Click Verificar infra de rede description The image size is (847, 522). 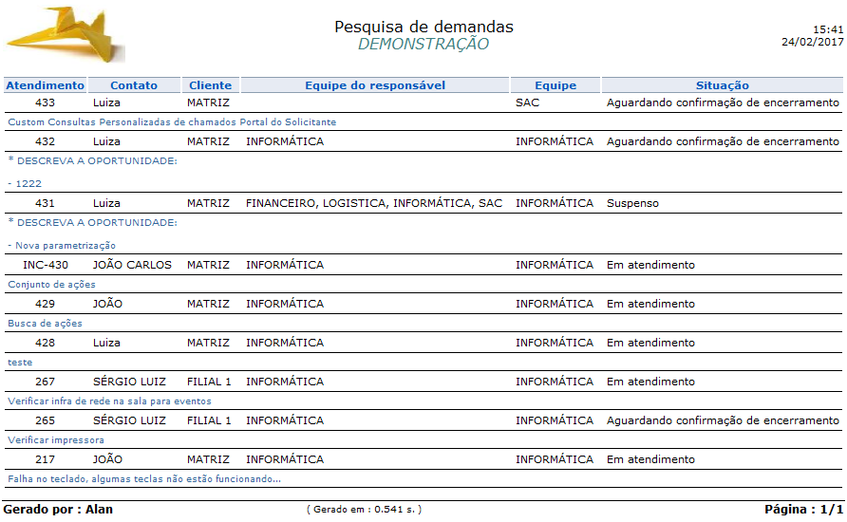pyautogui.click(x=109, y=401)
